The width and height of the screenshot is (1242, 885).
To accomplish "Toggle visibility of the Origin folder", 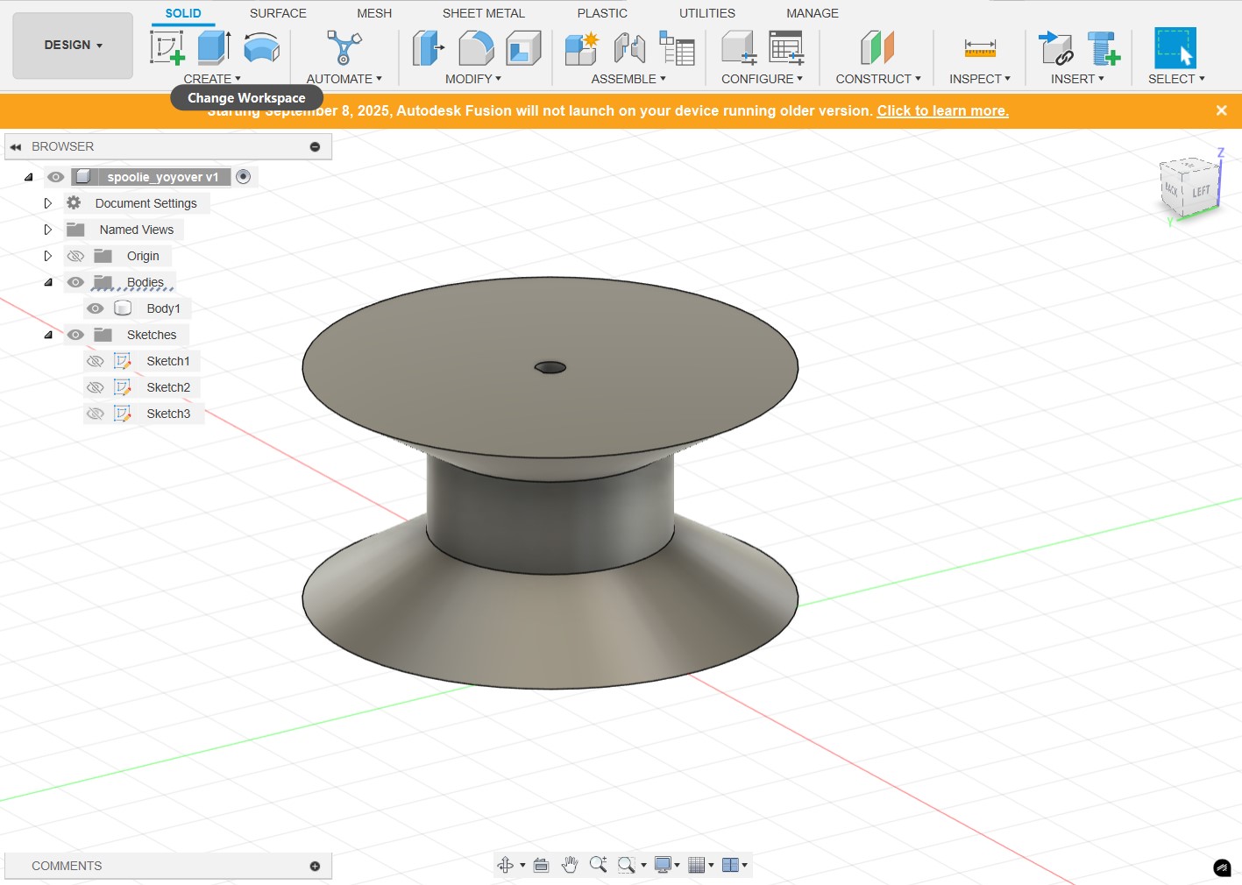I will (76, 256).
